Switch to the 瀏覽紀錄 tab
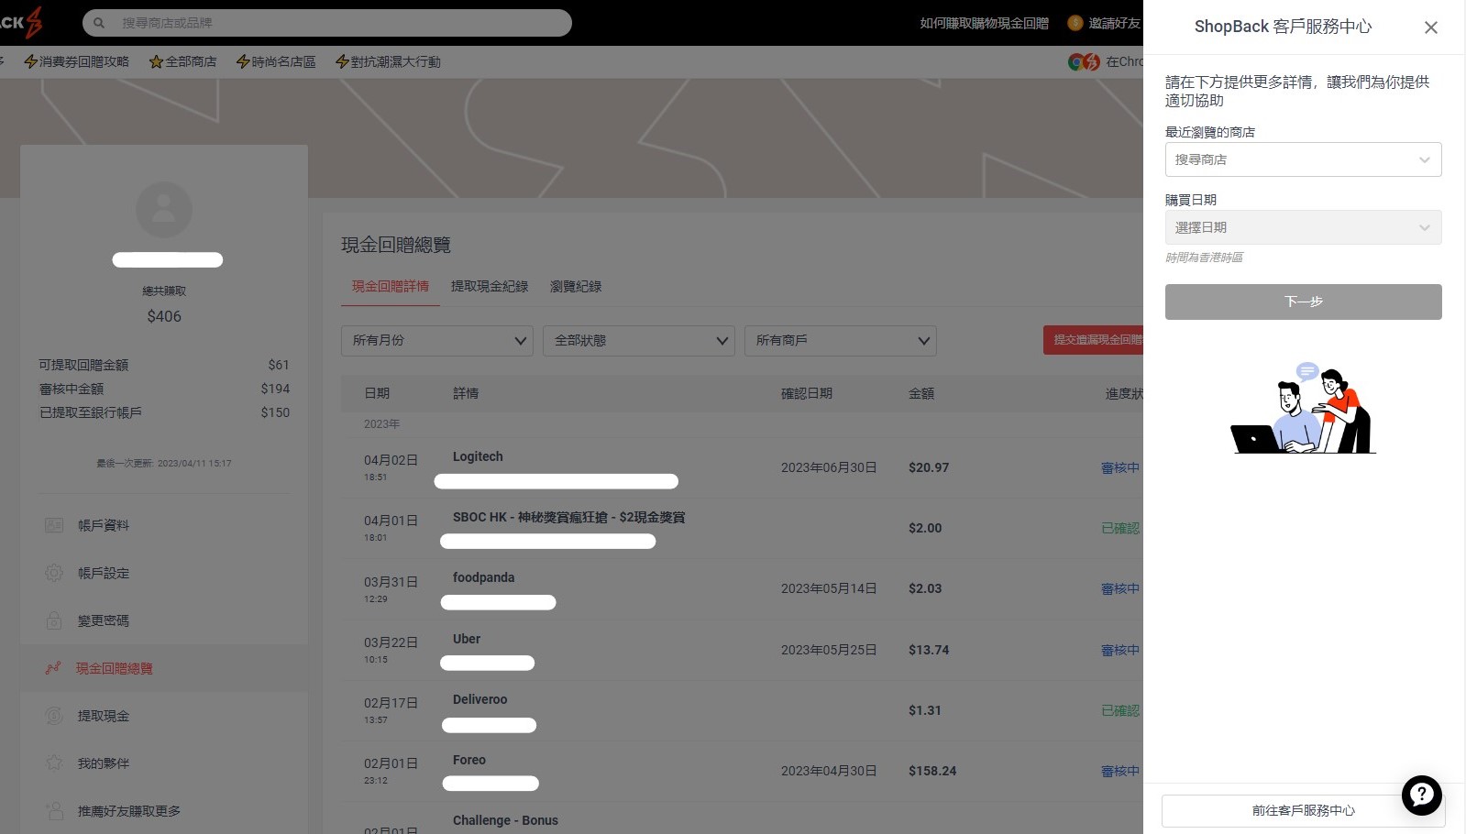This screenshot has height=834, width=1466. point(576,286)
